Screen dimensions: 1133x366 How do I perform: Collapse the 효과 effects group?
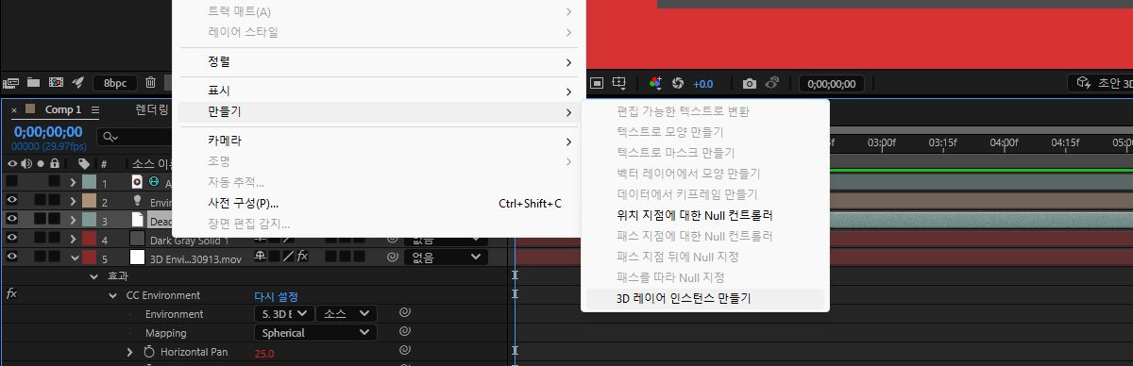pyautogui.click(x=93, y=276)
